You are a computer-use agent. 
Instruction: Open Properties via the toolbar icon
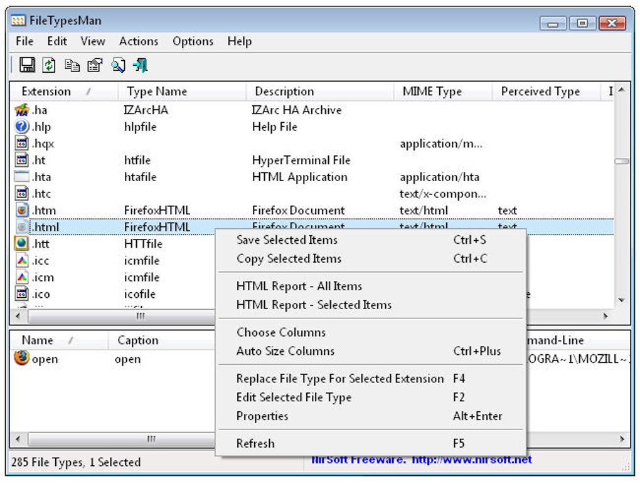tap(95, 65)
